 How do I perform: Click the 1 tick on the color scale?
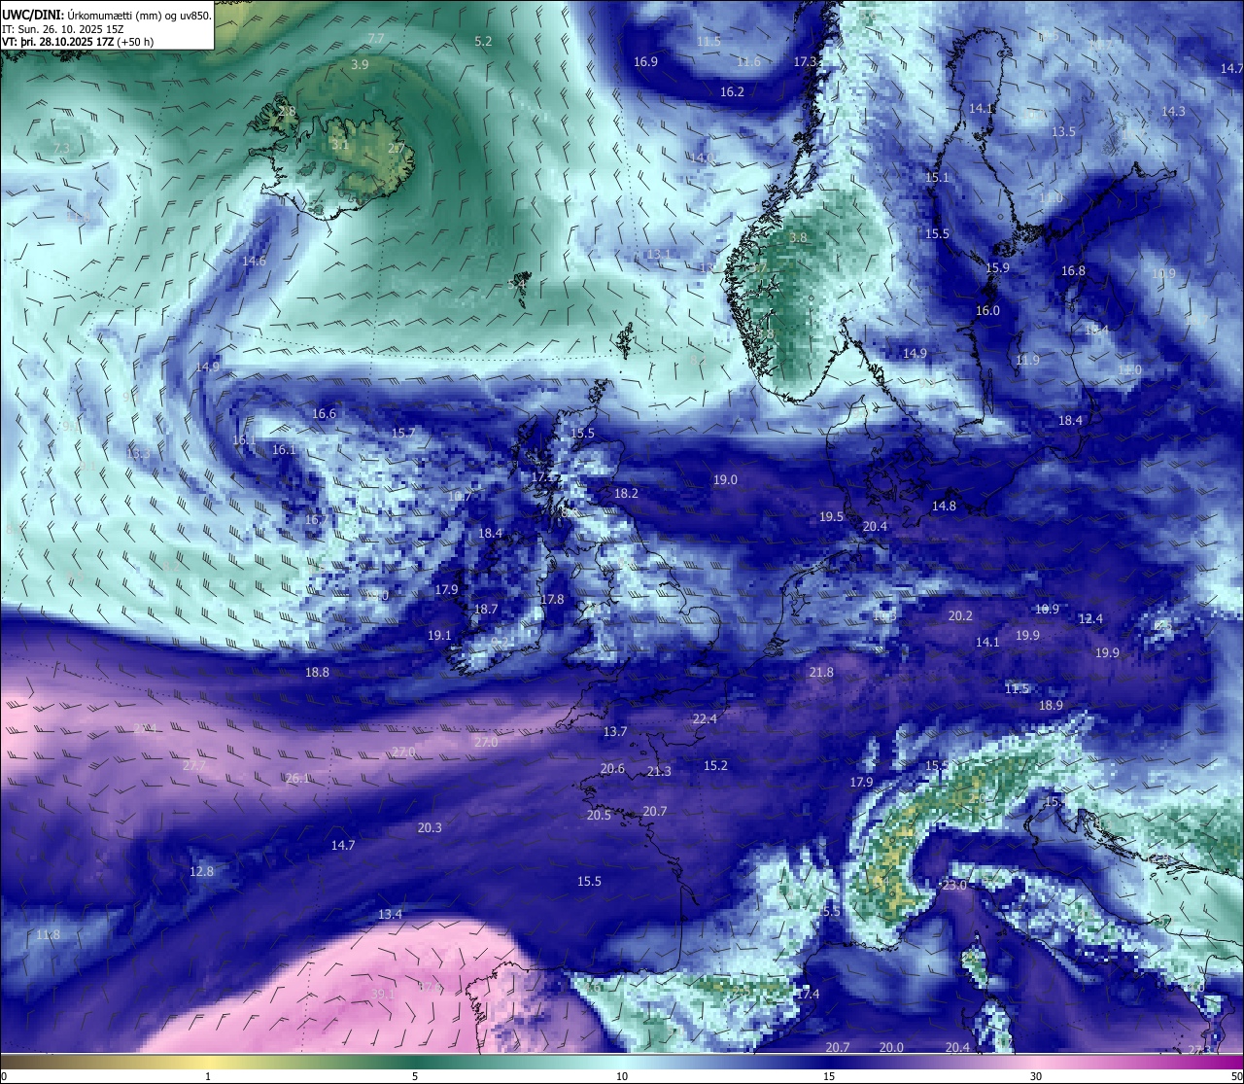click(208, 1076)
